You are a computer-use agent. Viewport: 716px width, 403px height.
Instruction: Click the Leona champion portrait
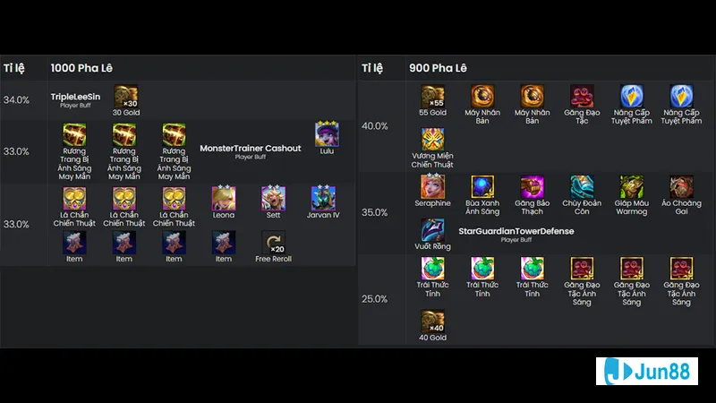[223, 198]
